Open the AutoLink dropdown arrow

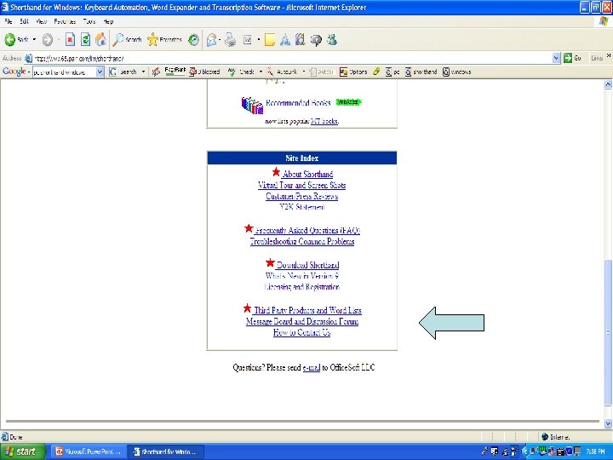coord(304,72)
